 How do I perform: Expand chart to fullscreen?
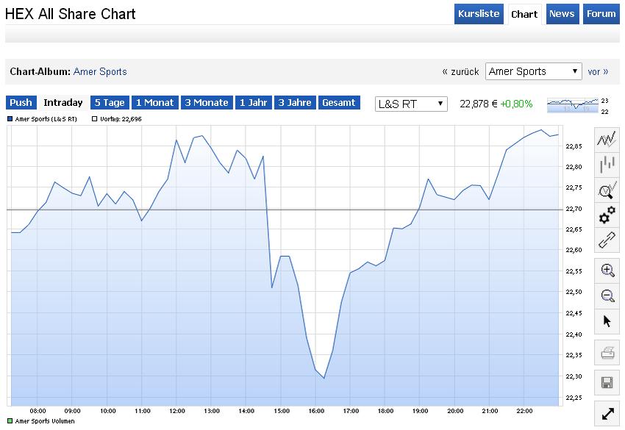tap(607, 414)
